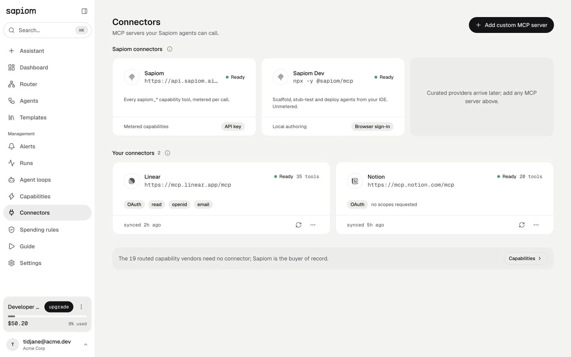The height and width of the screenshot is (357, 571).
Task: Click the Notion 20 tools count
Action: click(x=531, y=177)
